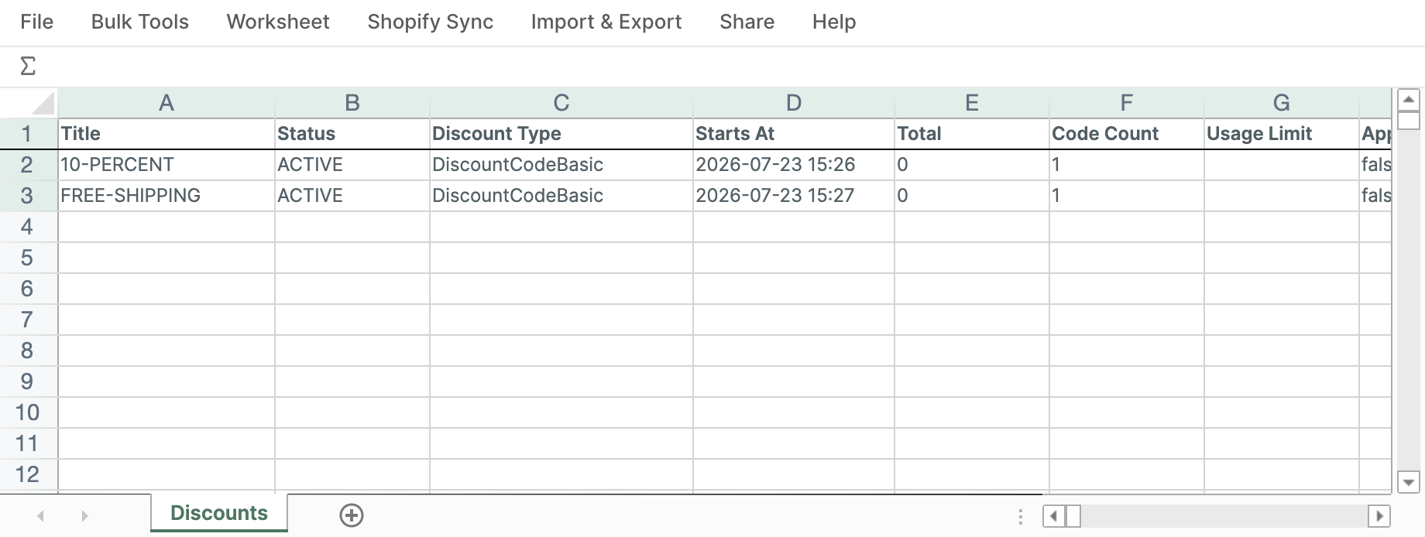Select the 2026-07-23 15:27 cell

tap(794, 196)
